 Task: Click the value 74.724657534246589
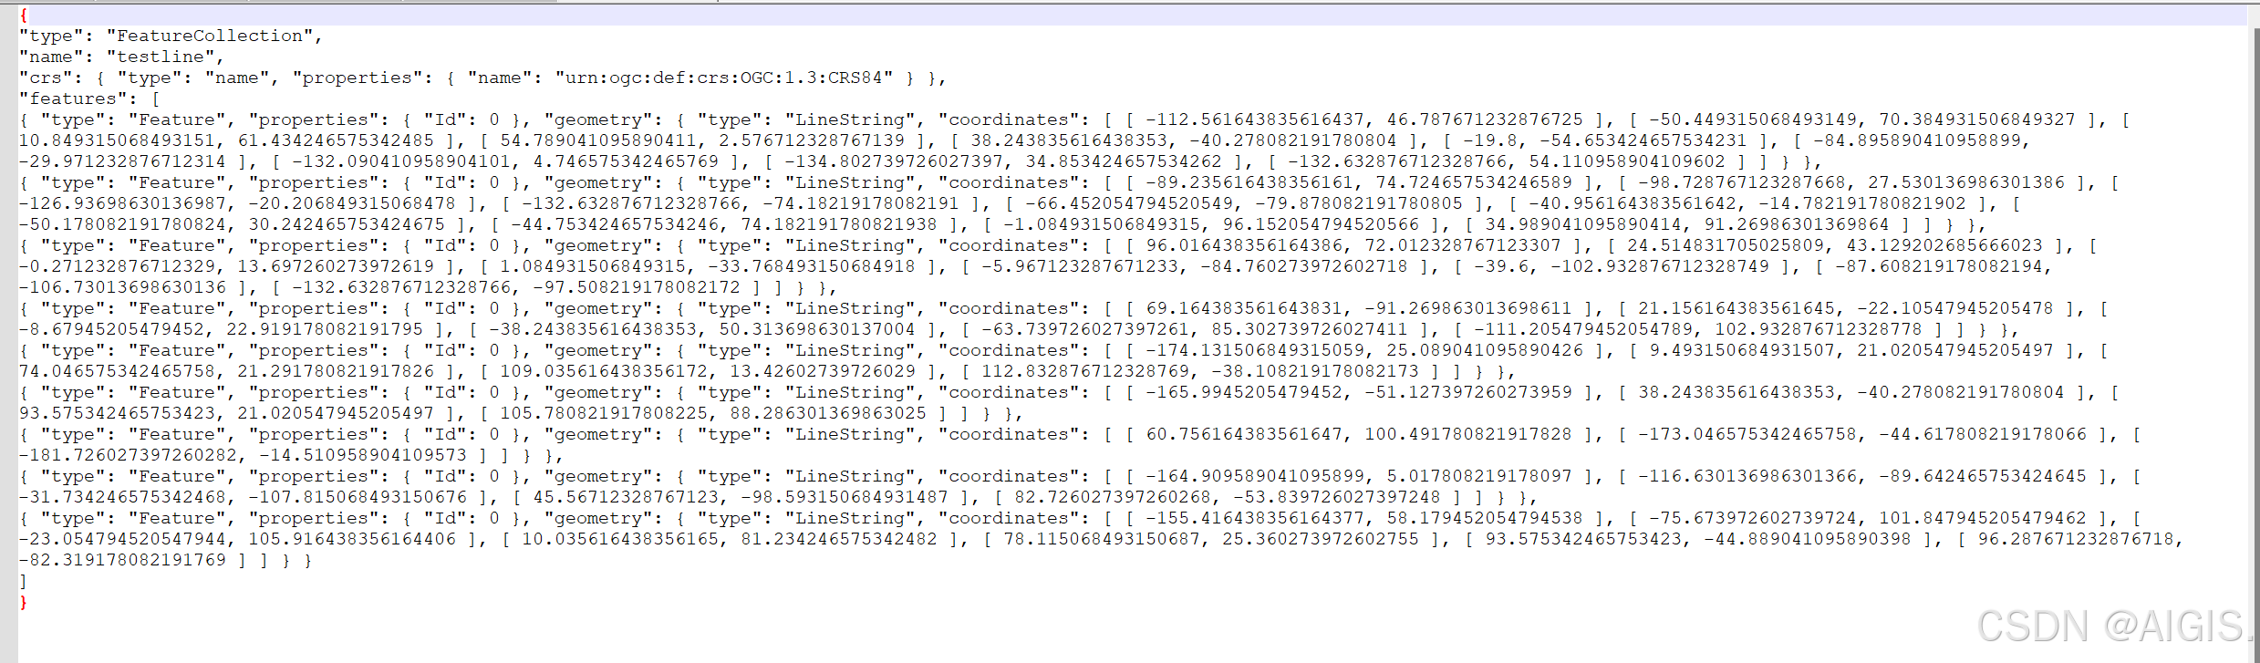1474,182
